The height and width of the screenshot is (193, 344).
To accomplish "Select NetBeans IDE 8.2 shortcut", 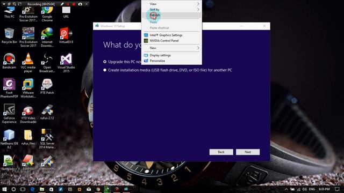I will click(9, 139).
